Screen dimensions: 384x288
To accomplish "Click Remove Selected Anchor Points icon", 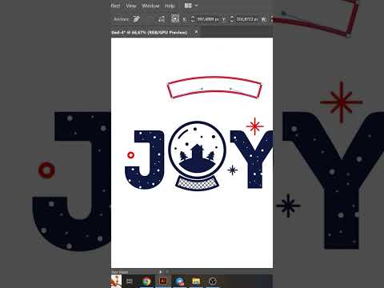I will point(137,19).
